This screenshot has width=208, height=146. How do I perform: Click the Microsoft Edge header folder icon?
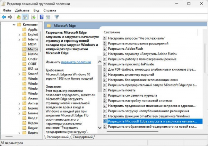point(49,25)
